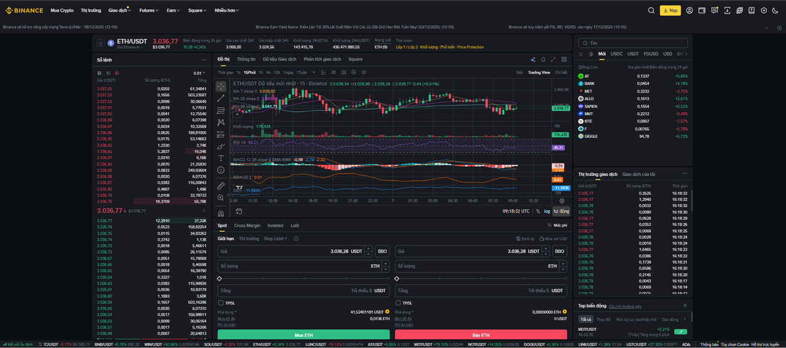This screenshot has height=348, width=786.
Task: Open the wallet icon in header
Action: tap(702, 10)
